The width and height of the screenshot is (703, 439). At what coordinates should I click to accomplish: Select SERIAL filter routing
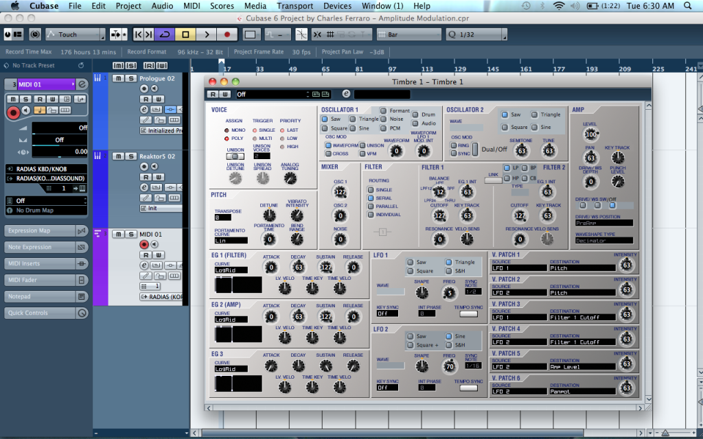(371, 198)
